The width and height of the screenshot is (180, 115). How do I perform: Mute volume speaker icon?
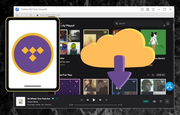click(x=154, y=101)
